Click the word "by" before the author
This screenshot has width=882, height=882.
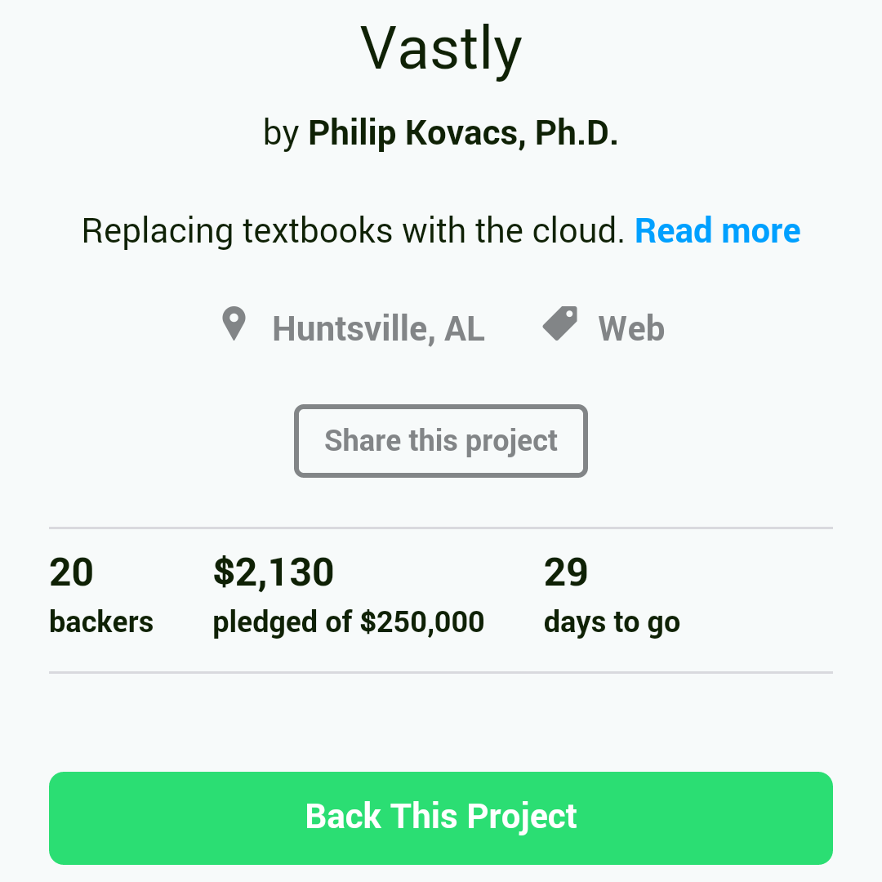coord(281,133)
